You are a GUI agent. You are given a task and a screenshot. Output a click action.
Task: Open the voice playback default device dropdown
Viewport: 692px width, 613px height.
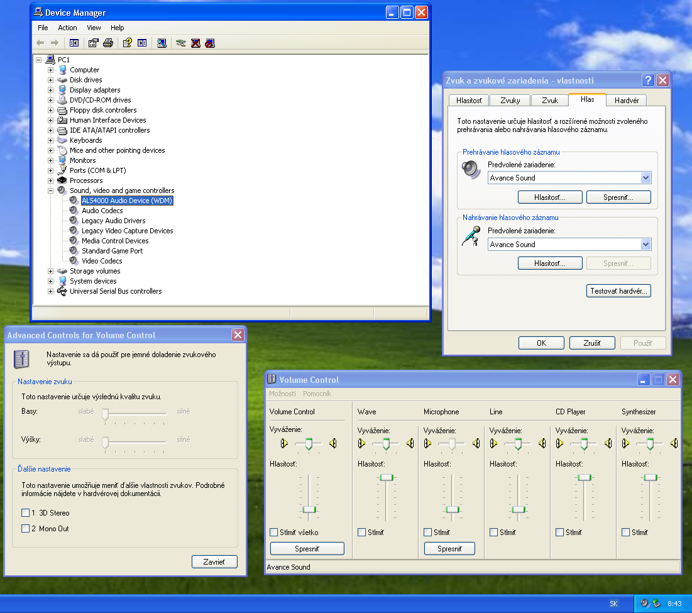[x=645, y=178]
